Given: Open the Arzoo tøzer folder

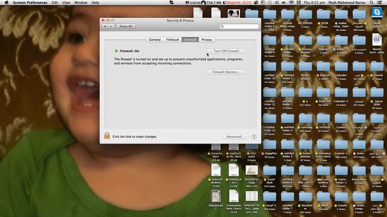Looking at the screenshot, I should pos(359,171).
